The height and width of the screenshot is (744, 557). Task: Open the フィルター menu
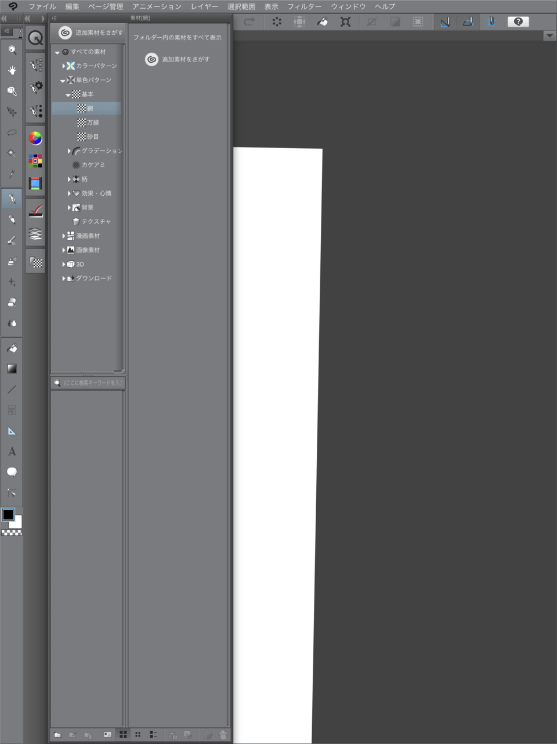click(x=305, y=6)
